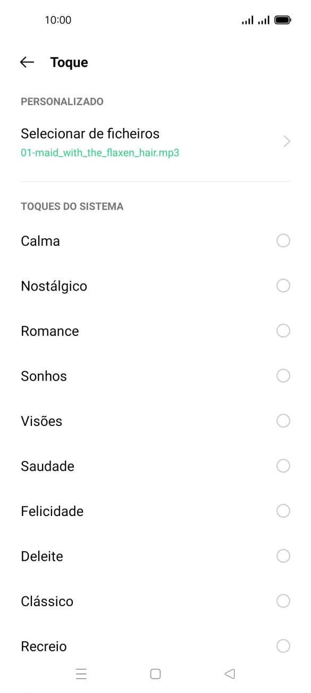This screenshot has width=311, height=693.
Task: Open Selecionar de ficheiros via its chevron
Action: click(x=287, y=141)
